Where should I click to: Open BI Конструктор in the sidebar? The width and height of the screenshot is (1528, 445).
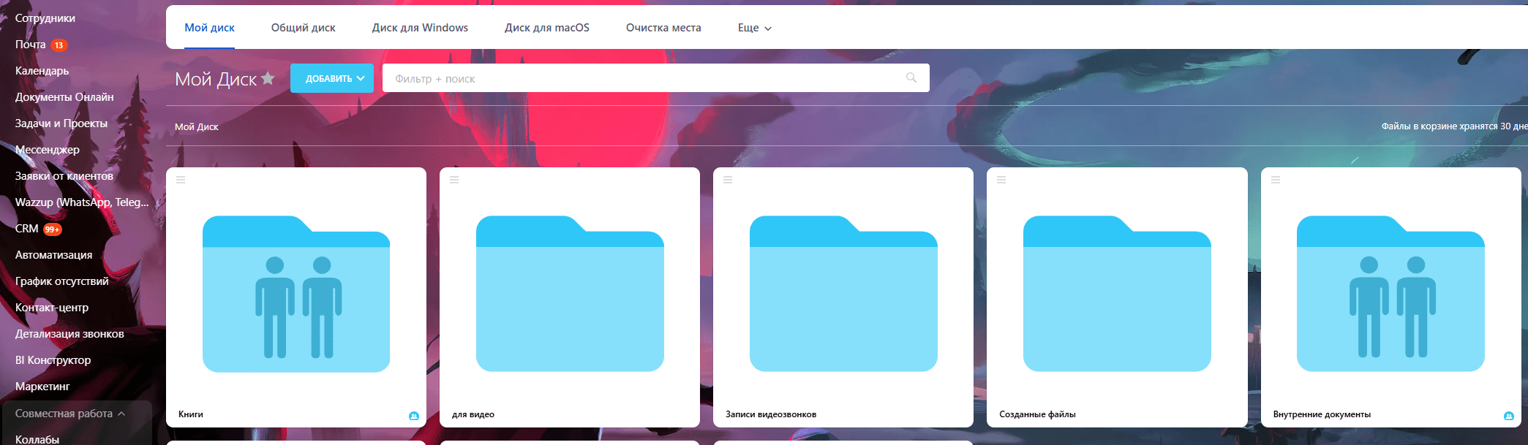coord(53,360)
